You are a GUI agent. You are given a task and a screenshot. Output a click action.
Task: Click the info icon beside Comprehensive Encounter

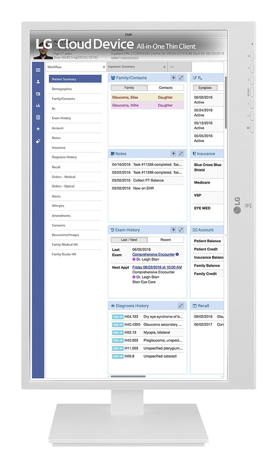tap(177, 254)
